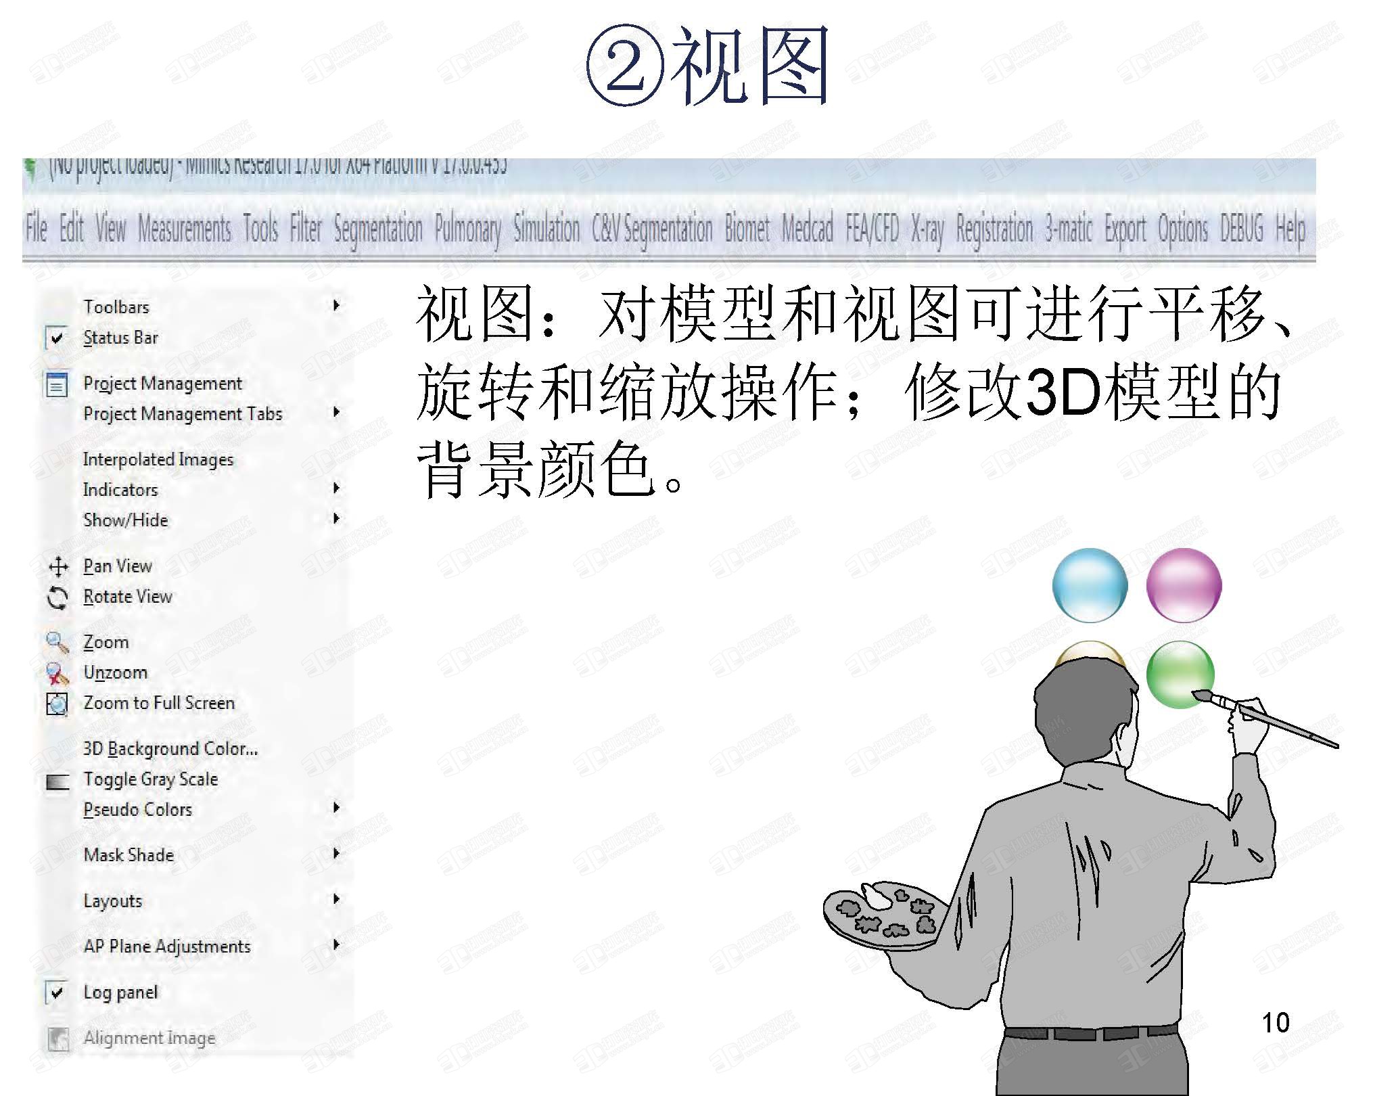The image size is (1373, 1096).
Task: Open 3D Background Color dialog entry
Action: 170,749
